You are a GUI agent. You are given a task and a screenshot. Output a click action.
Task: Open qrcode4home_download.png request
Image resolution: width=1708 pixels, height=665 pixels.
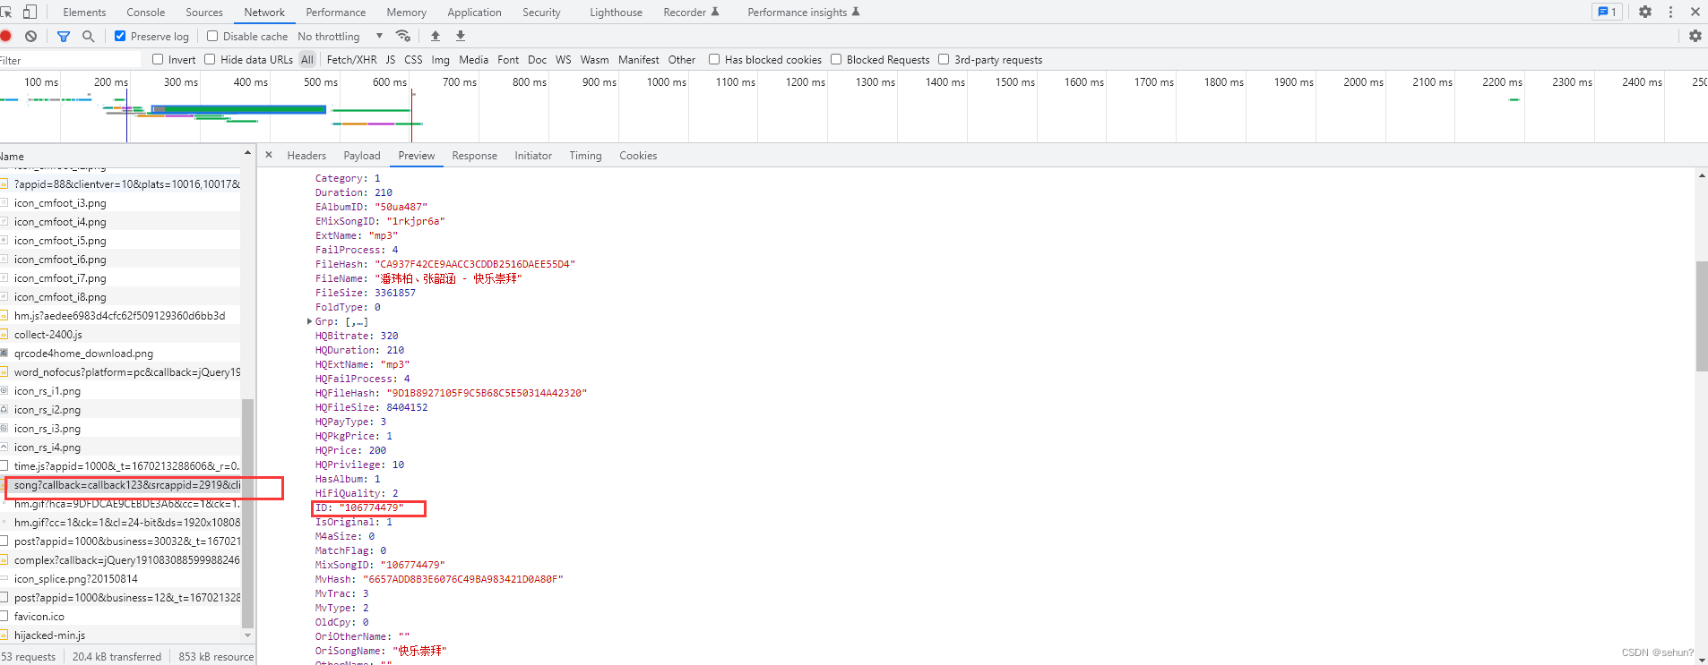click(x=121, y=354)
